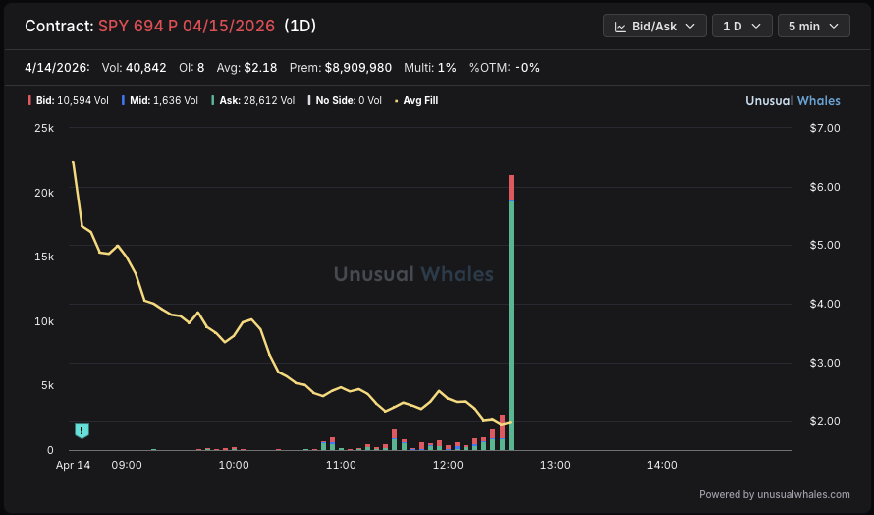Click the 25k volume axis label
Image resolution: width=874 pixels, height=515 pixels.
point(44,128)
